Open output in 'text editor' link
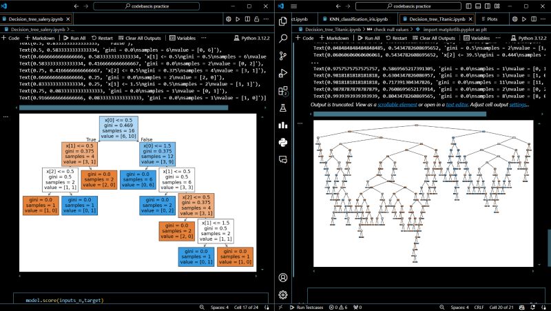551x311 pixels. pos(457,105)
